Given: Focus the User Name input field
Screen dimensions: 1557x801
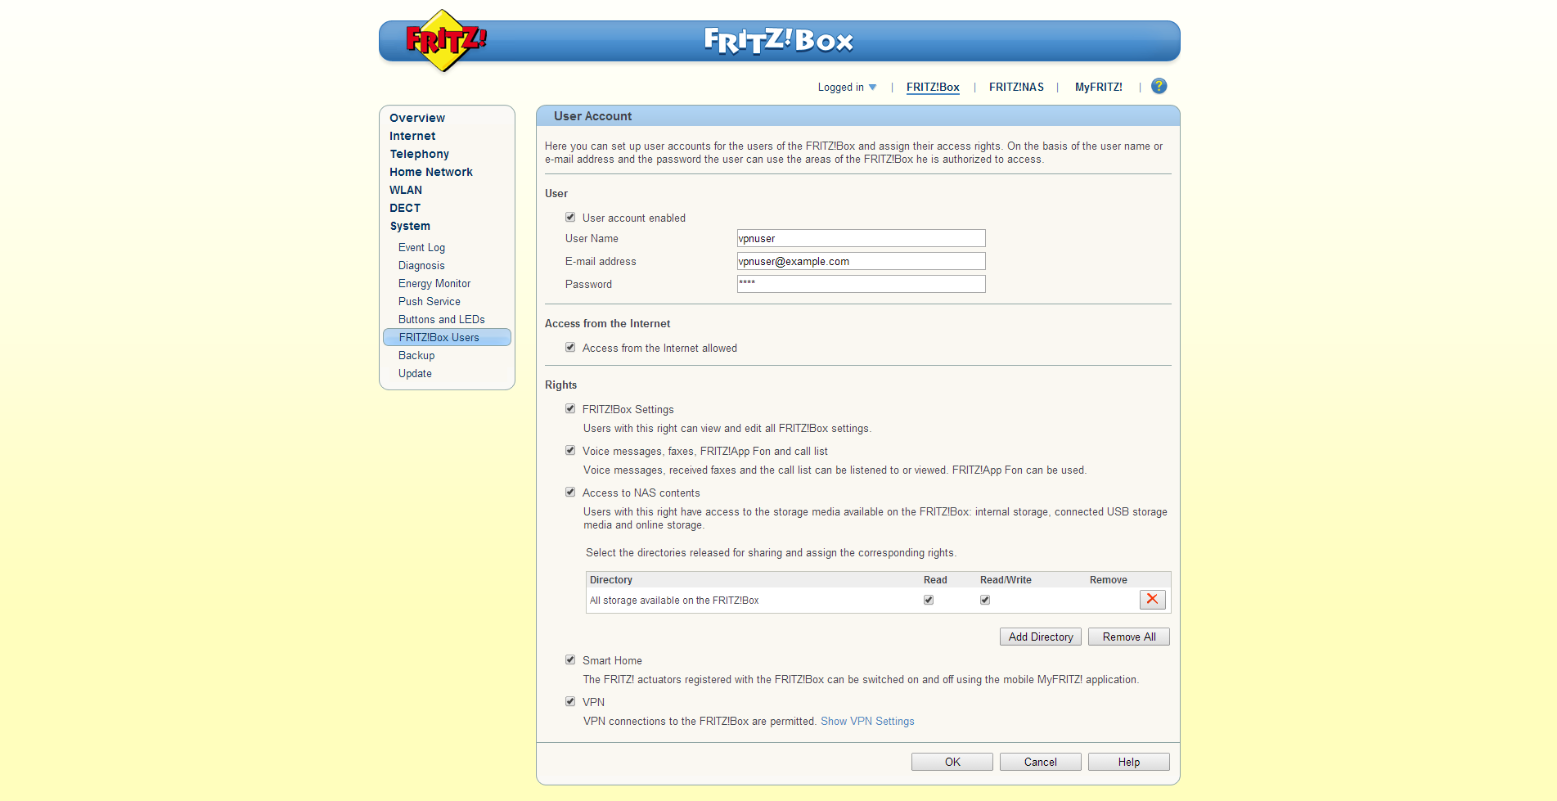Looking at the screenshot, I should (x=861, y=238).
